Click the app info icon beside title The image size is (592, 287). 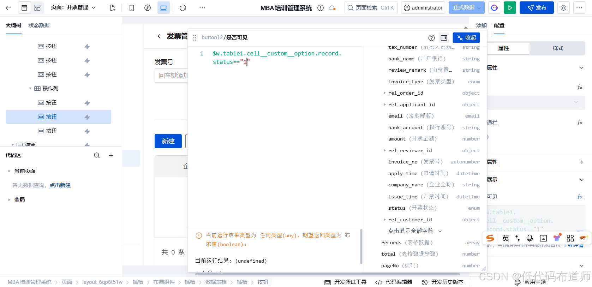click(x=321, y=8)
